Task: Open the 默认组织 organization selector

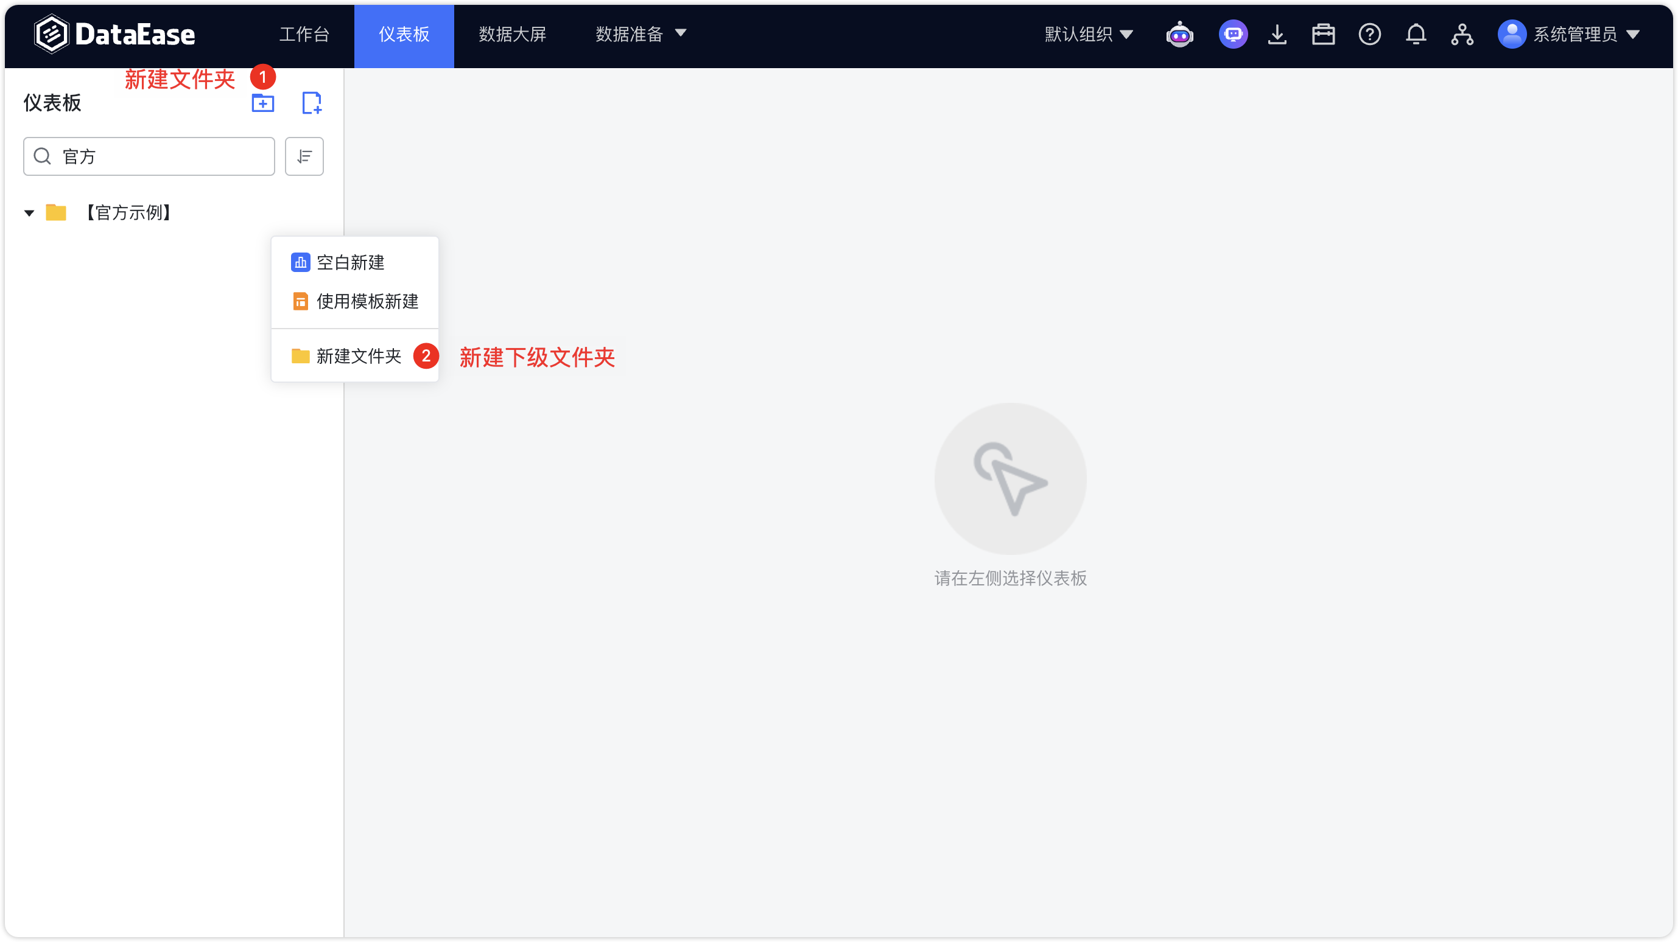Action: (x=1089, y=34)
